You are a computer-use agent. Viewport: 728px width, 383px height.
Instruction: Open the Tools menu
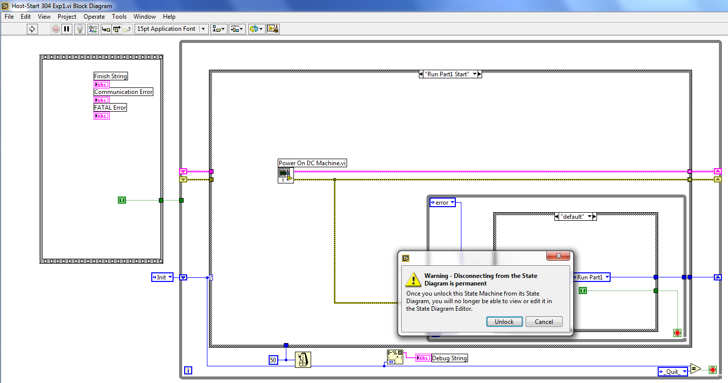coord(119,17)
